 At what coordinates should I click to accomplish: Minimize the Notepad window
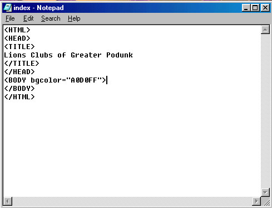coord(246,8)
